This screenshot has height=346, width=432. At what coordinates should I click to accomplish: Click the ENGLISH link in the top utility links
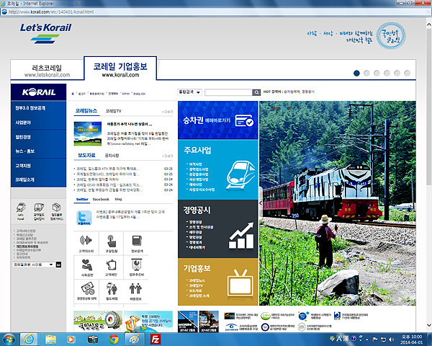point(139,94)
